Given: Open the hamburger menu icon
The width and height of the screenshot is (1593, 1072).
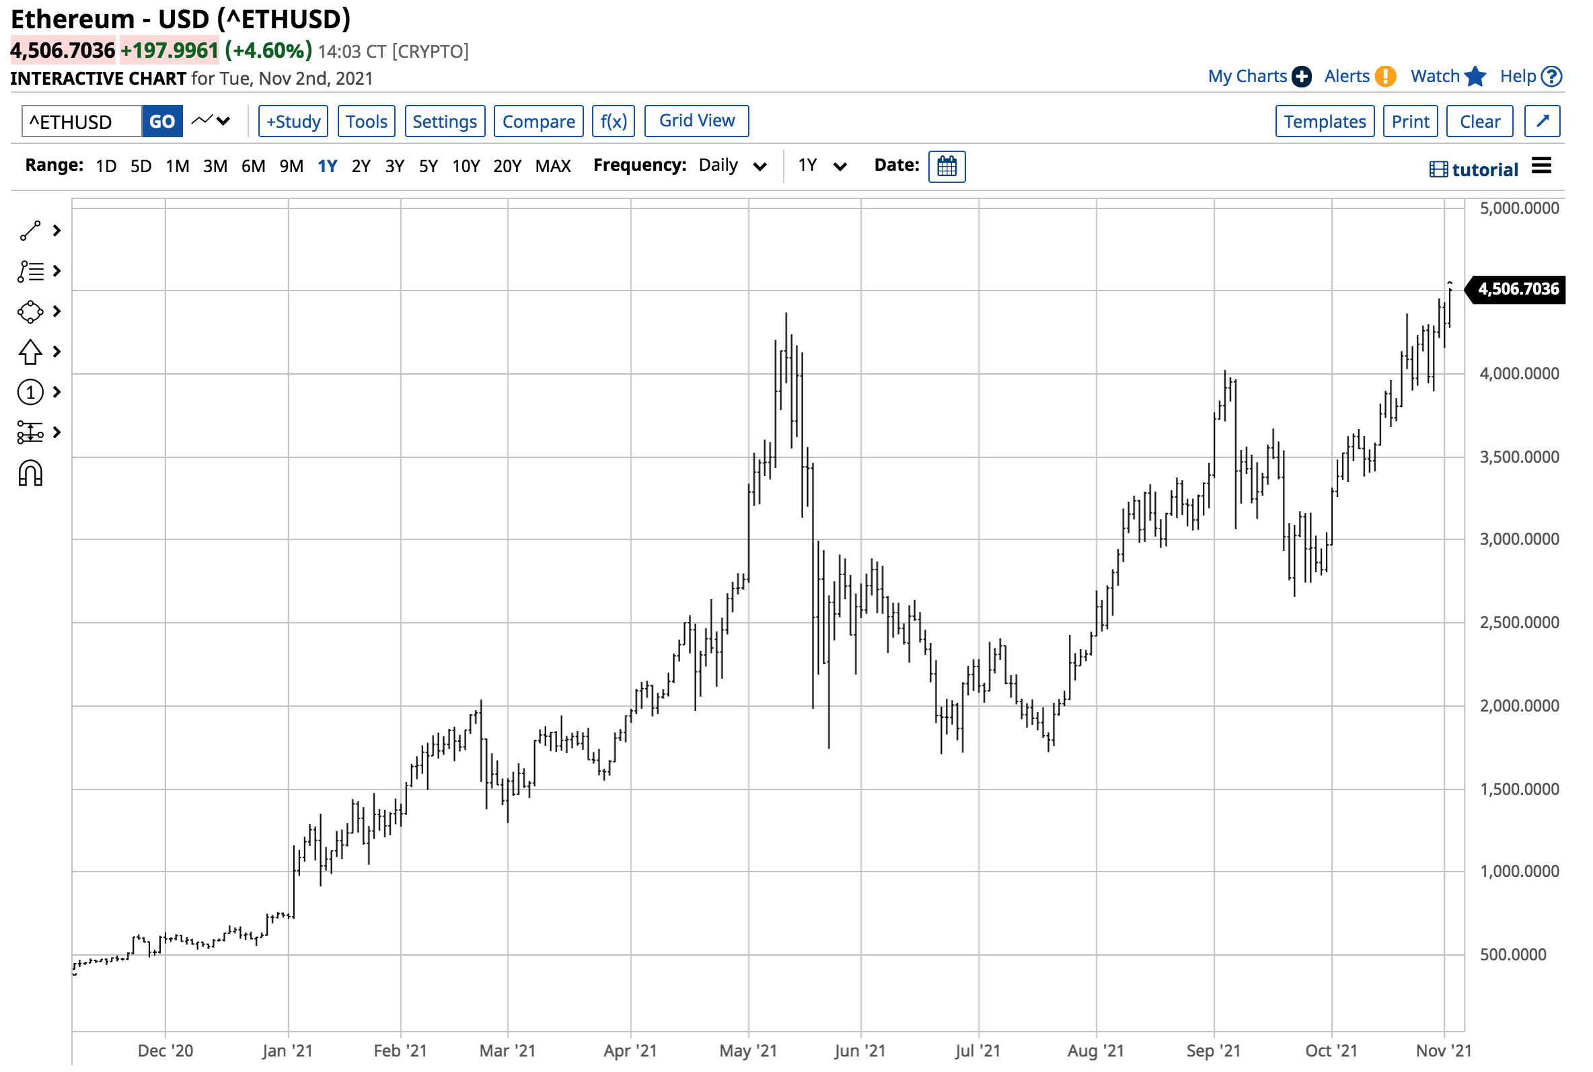Looking at the screenshot, I should click(1542, 165).
